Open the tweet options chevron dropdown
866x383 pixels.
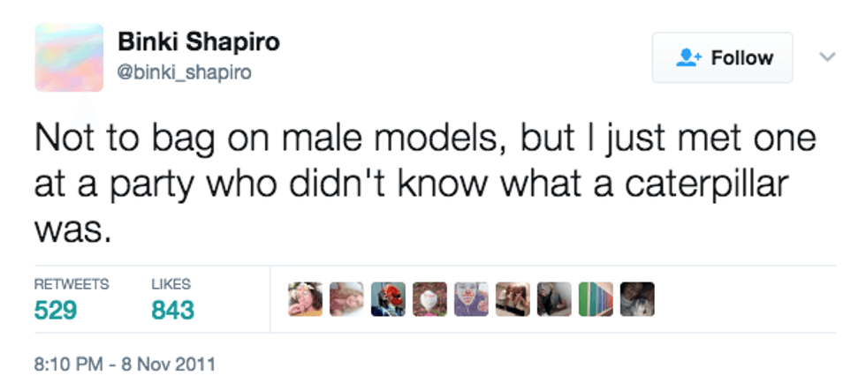(828, 57)
